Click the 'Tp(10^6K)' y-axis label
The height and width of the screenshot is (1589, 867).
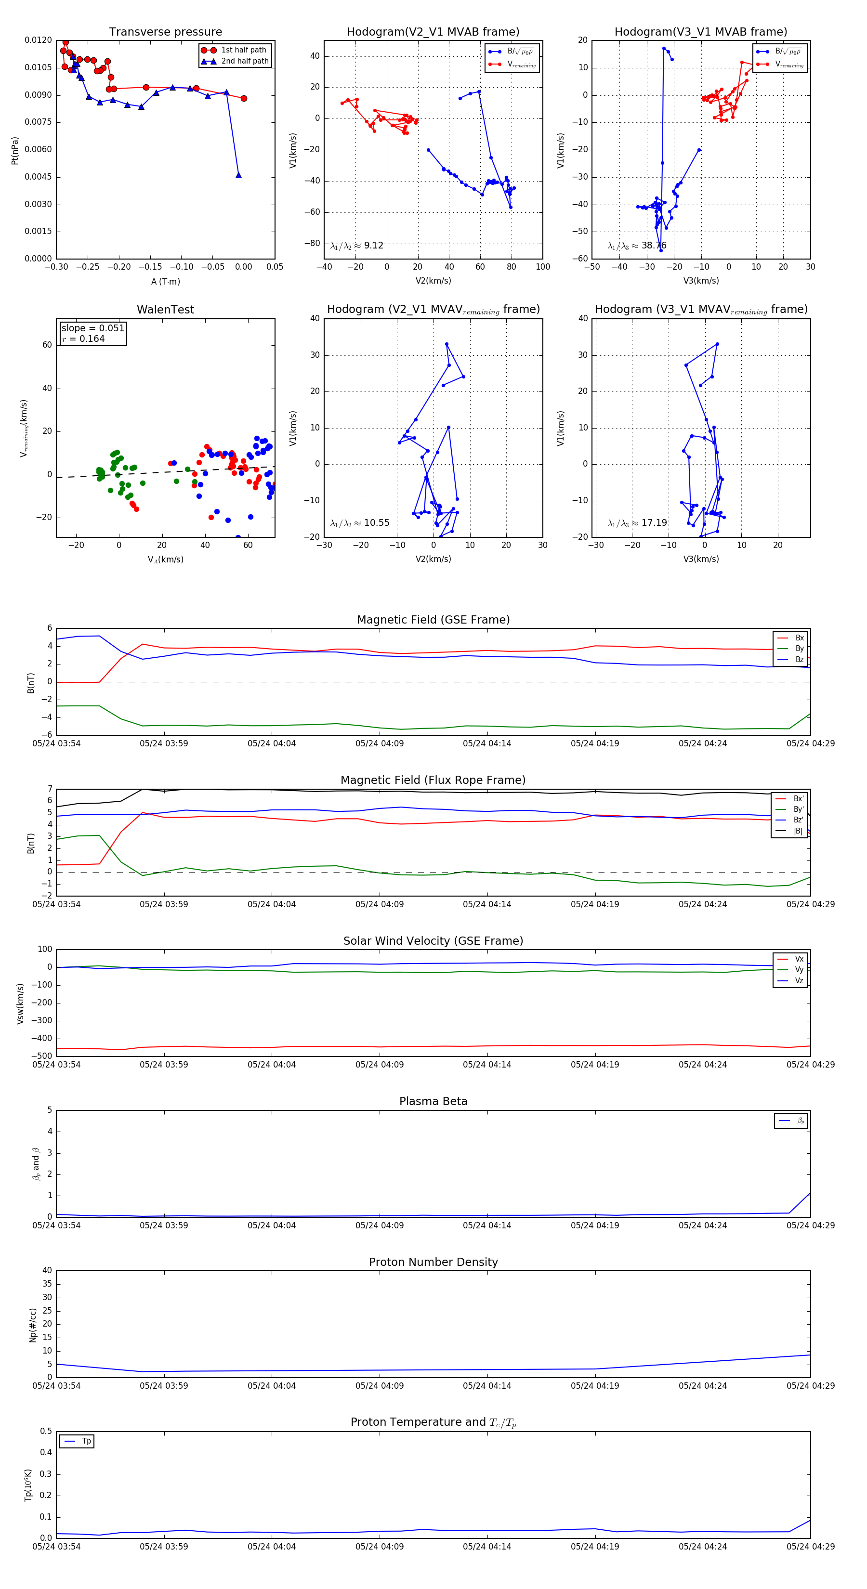point(28,1485)
